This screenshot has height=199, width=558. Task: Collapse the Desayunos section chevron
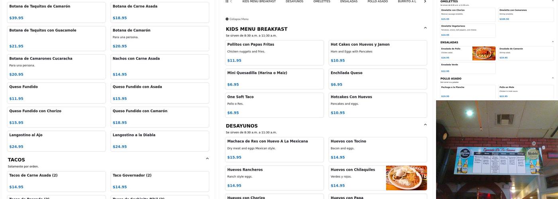(x=425, y=125)
